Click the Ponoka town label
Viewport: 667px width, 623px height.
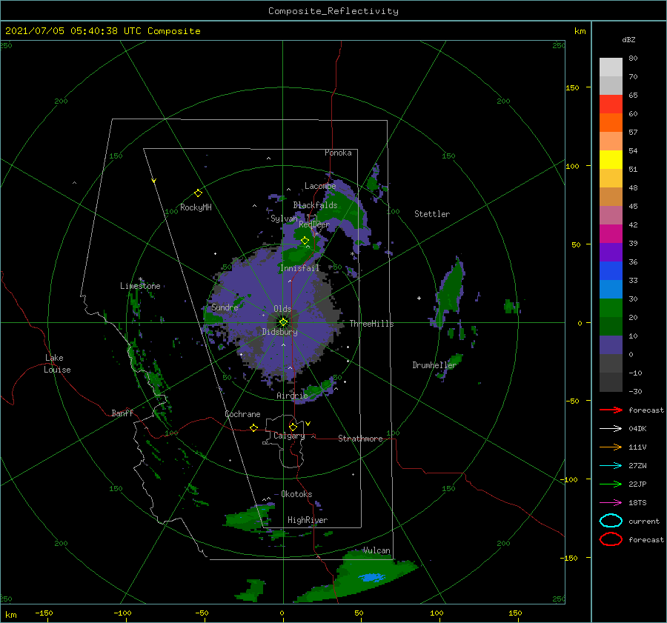tap(338, 153)
